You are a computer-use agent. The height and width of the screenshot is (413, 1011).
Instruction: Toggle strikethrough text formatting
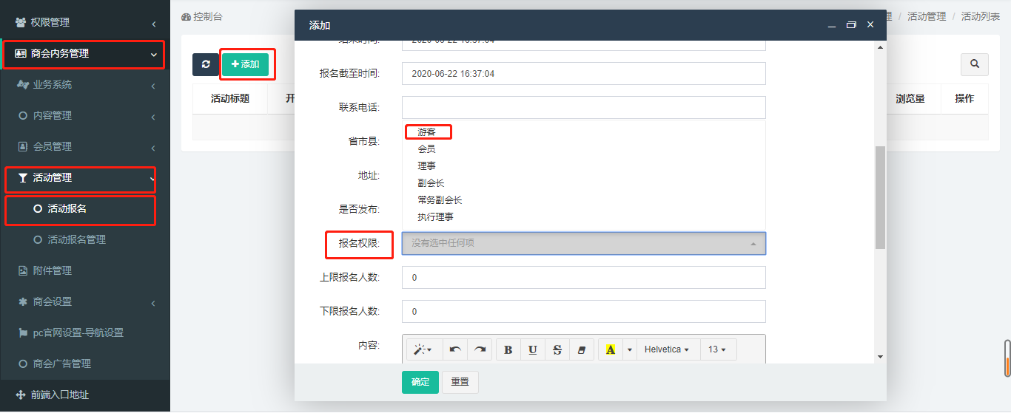click(x=557, y=349)
